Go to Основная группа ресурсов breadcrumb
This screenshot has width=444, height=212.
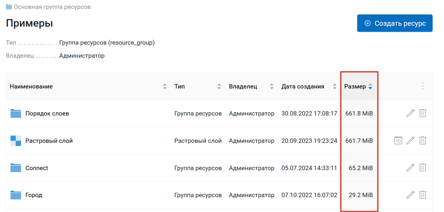pos(52,7)
